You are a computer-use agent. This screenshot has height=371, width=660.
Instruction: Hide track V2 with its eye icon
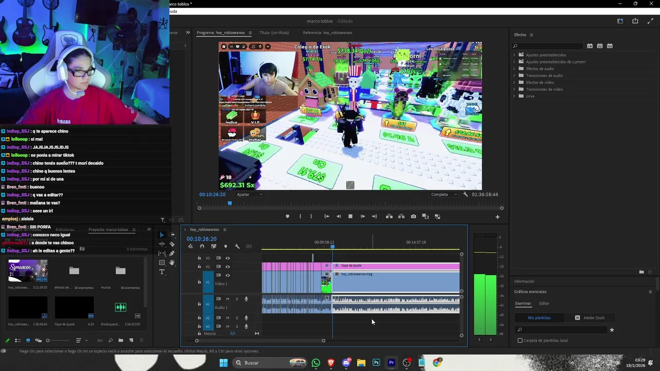(227, 266)
